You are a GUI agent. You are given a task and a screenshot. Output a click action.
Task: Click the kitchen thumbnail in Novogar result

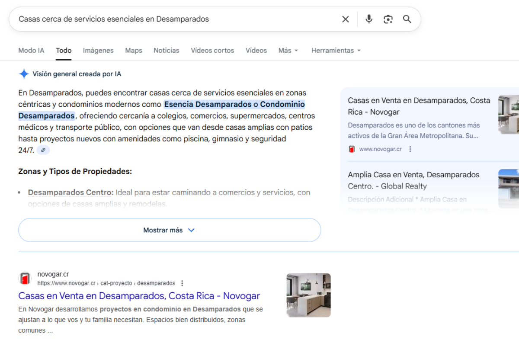[308, 295]
